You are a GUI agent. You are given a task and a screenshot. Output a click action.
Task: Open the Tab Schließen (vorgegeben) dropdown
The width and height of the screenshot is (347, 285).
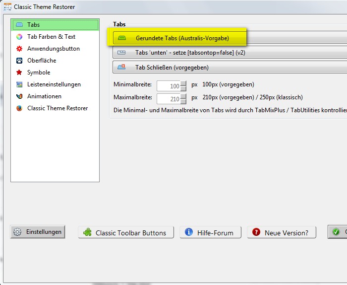[230, 67]
